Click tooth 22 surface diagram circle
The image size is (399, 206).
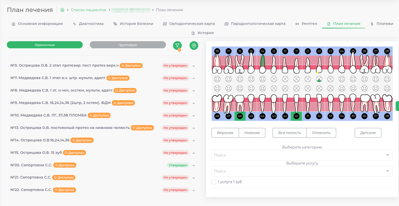319,79
